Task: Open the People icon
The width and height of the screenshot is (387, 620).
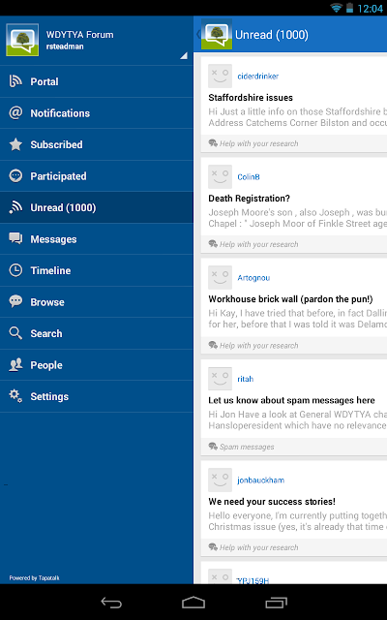Action: [x=15, y=365]
